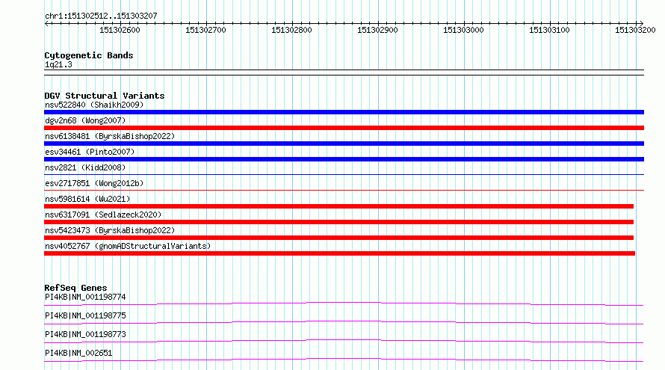Click the 1q21.3 cytogenetic band bar
The height and width of the screenshot is (370, 665).
coord(344,73)
